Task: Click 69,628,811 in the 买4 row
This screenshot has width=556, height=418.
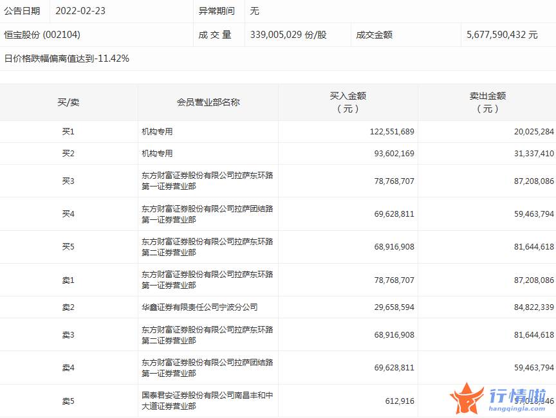Action: (394, 214)
